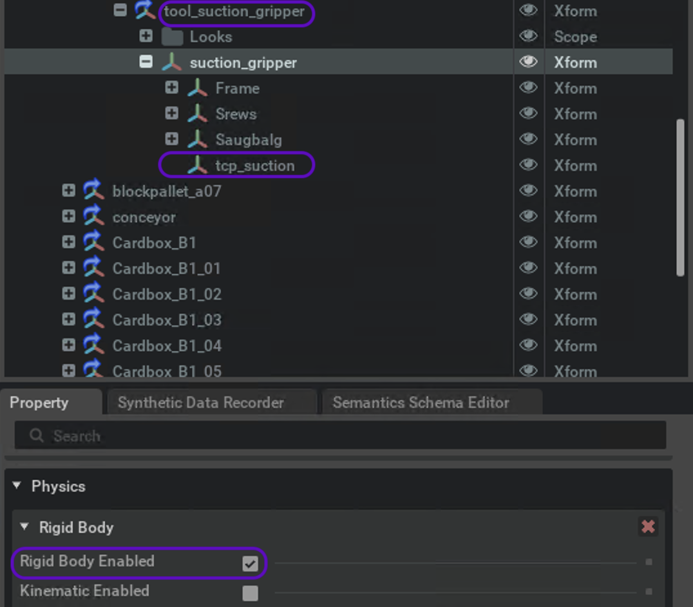Screen dimensions: 693x607
Task: Expand the Cardbox_B1_03 node
Action: pyautogui.click(x=69, y=320)
